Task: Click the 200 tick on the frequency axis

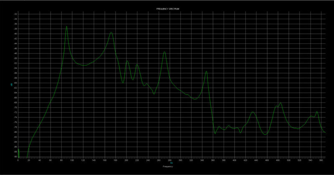Action: pyautogui.click(x=127, y=160)
